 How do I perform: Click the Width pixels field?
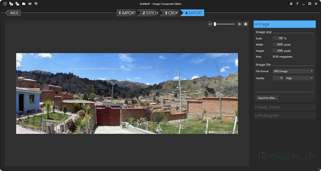click(278, 44)
